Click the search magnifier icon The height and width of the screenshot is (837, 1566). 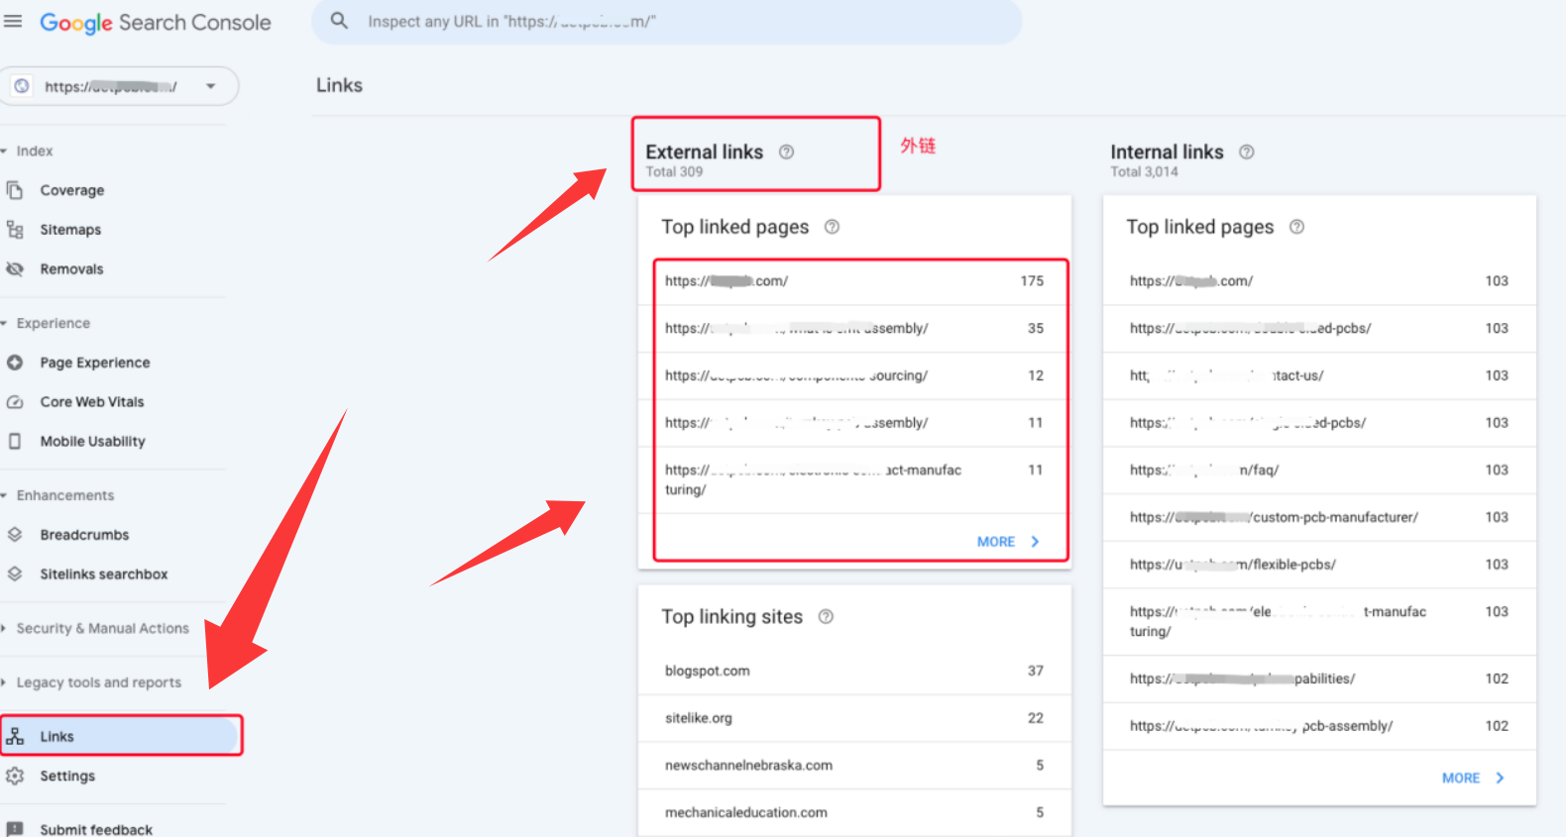click(x=339, y=21)
